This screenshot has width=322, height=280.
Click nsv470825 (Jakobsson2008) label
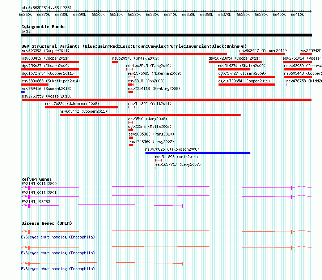[x=172, y=149]
